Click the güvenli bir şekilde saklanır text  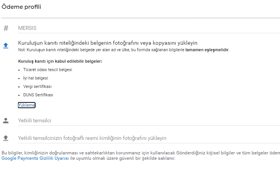point(147,158)
